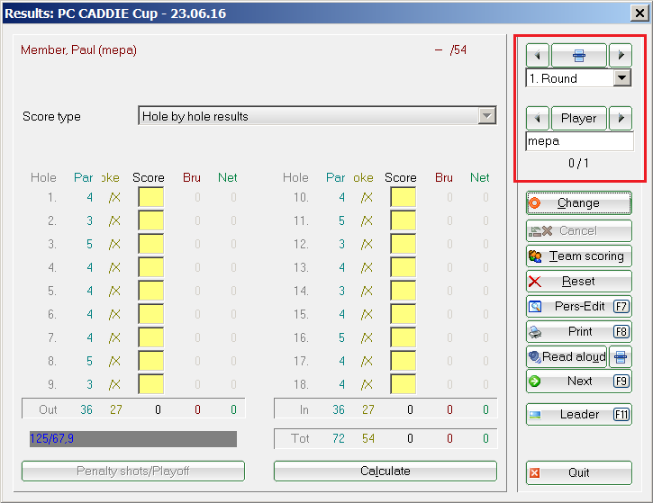
Task: Click the score field for hole 6
Action: pyautogui.click(x=150, y=314)
